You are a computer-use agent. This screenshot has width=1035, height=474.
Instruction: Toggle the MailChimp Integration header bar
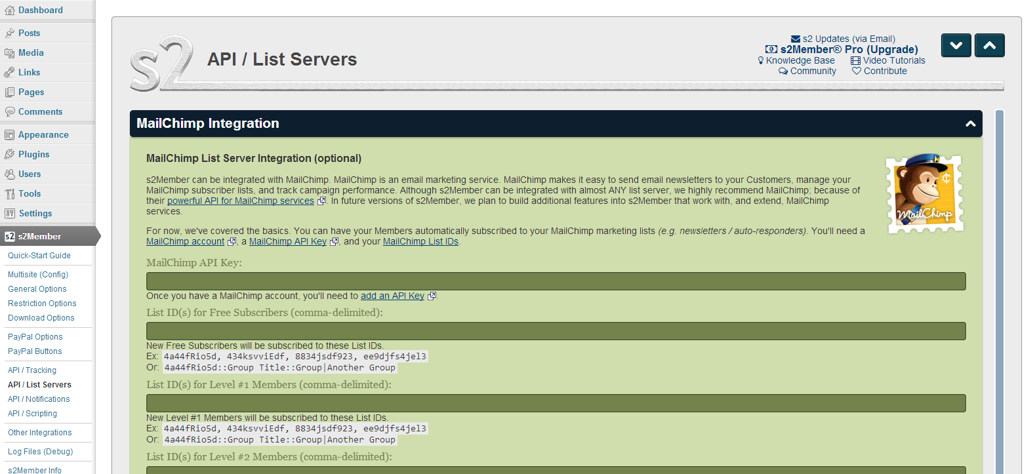click(x=556, y=123)
